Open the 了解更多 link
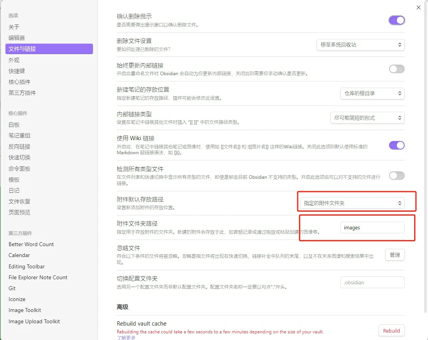The height and width of the screenshot is (340, 428). coord(125,338)
